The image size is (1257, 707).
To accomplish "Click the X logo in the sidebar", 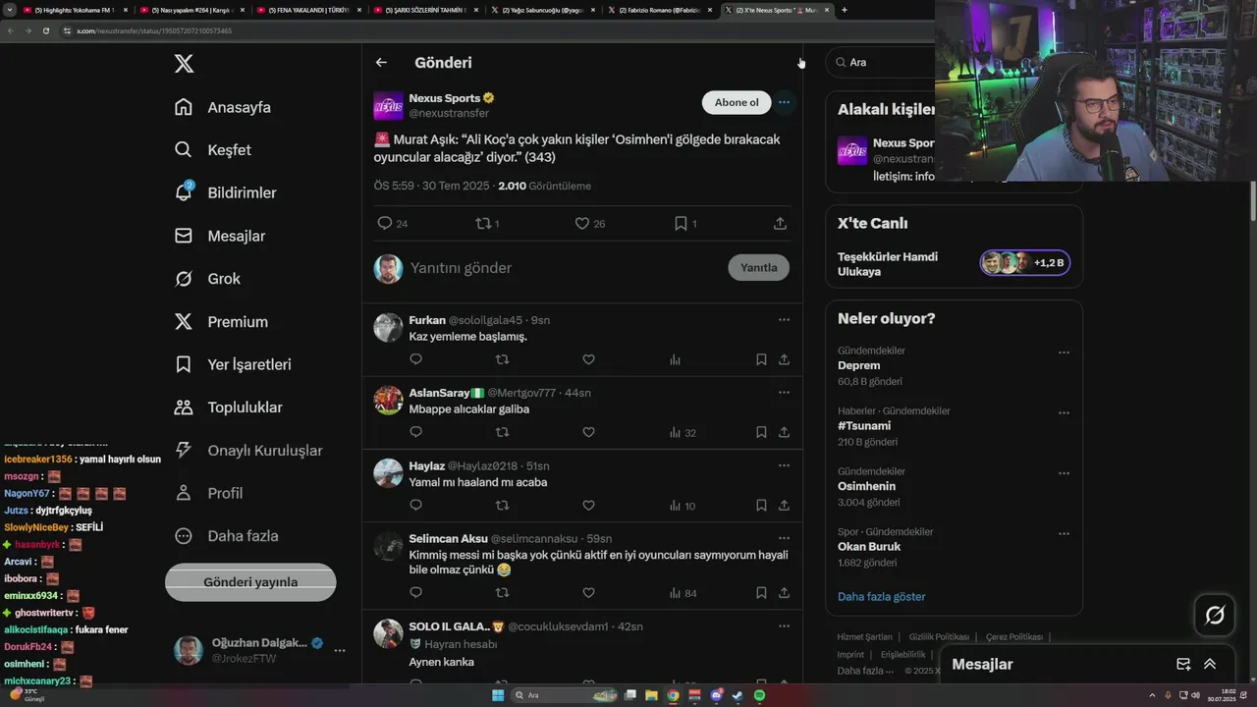I will click(184, 64).
